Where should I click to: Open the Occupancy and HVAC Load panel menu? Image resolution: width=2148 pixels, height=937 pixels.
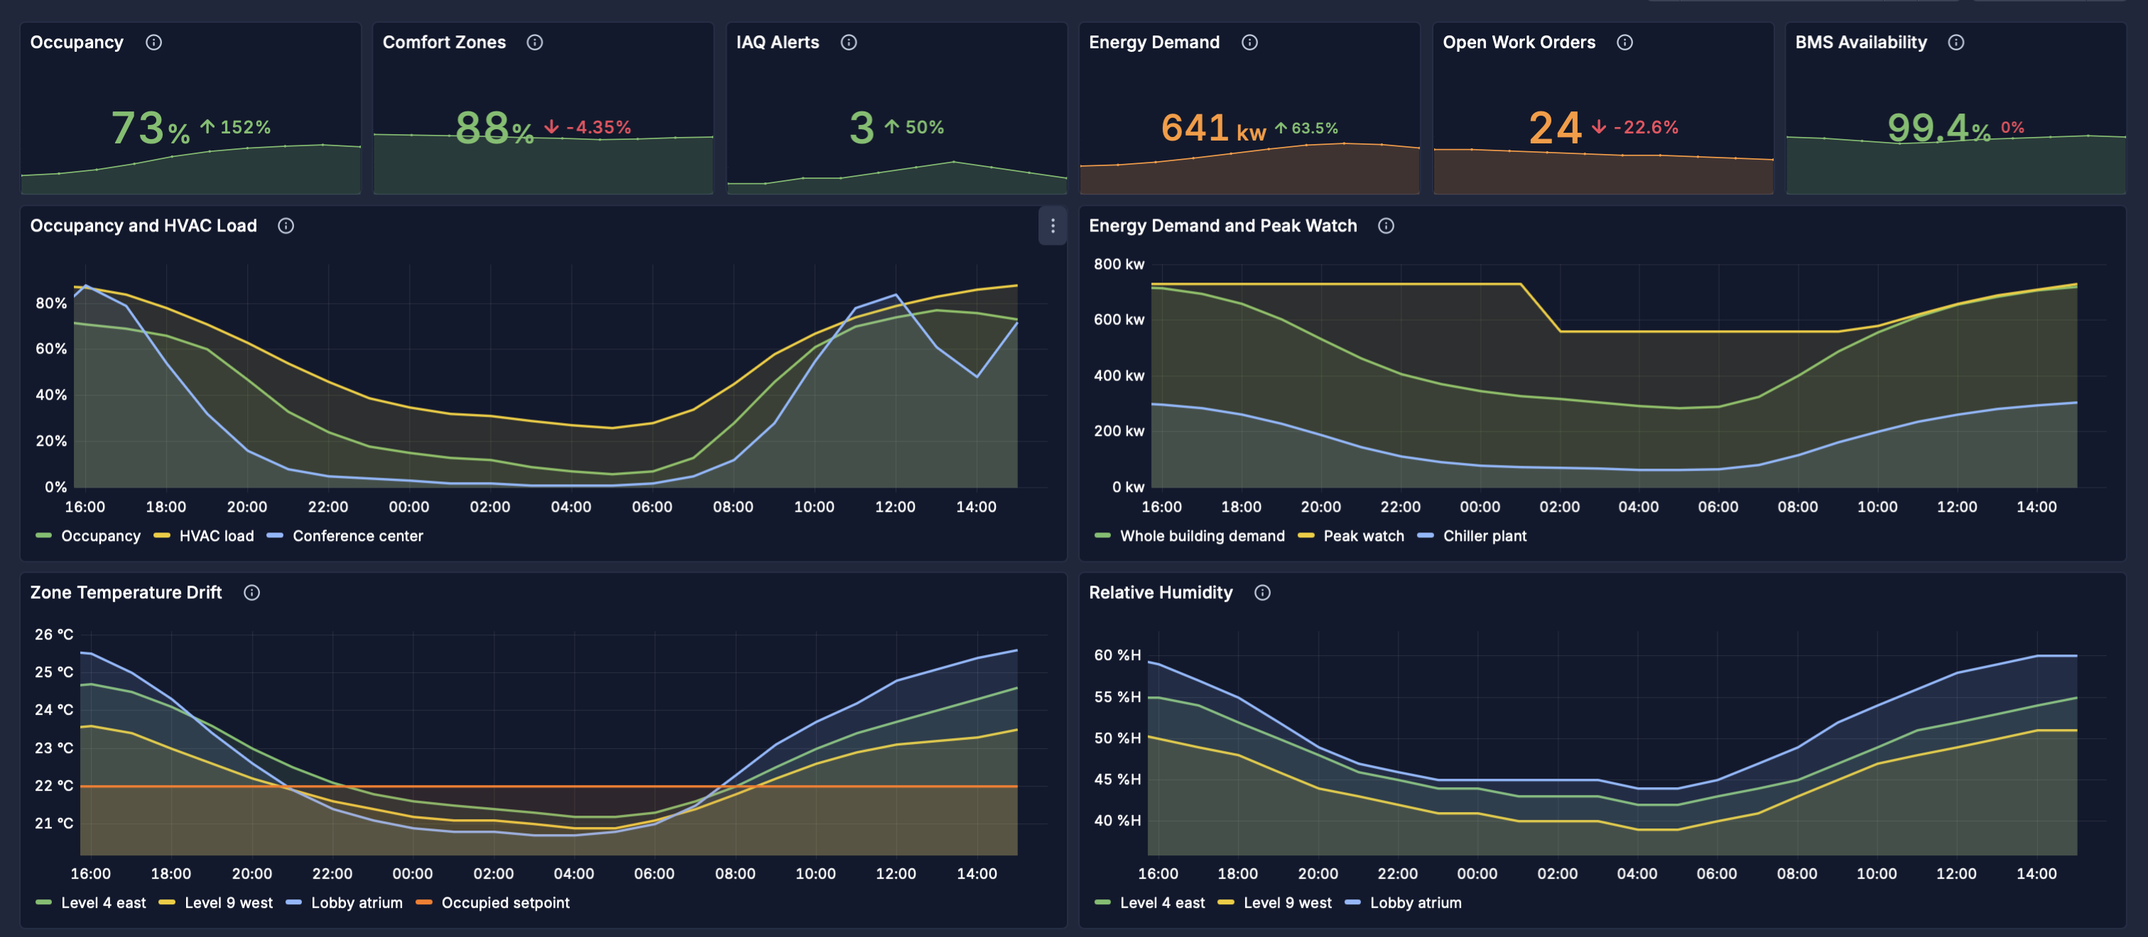click(x=1052, y=226)
